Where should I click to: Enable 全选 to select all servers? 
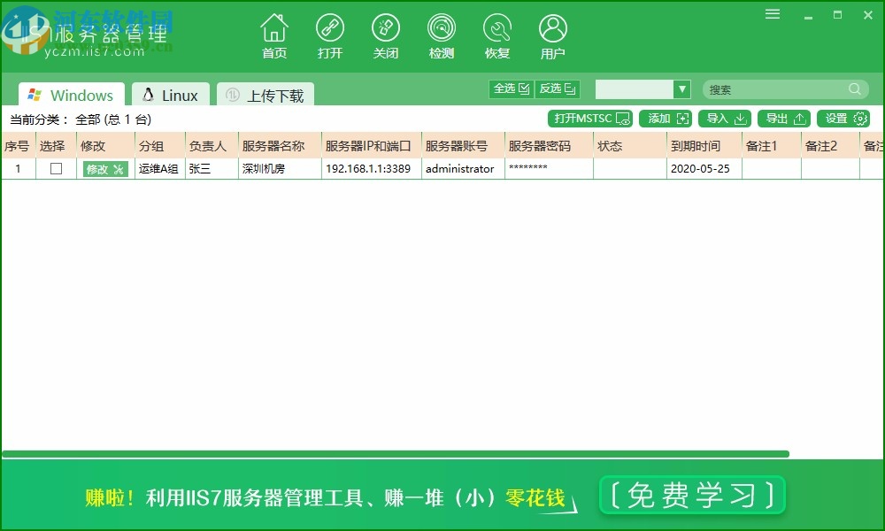point(511,88)
